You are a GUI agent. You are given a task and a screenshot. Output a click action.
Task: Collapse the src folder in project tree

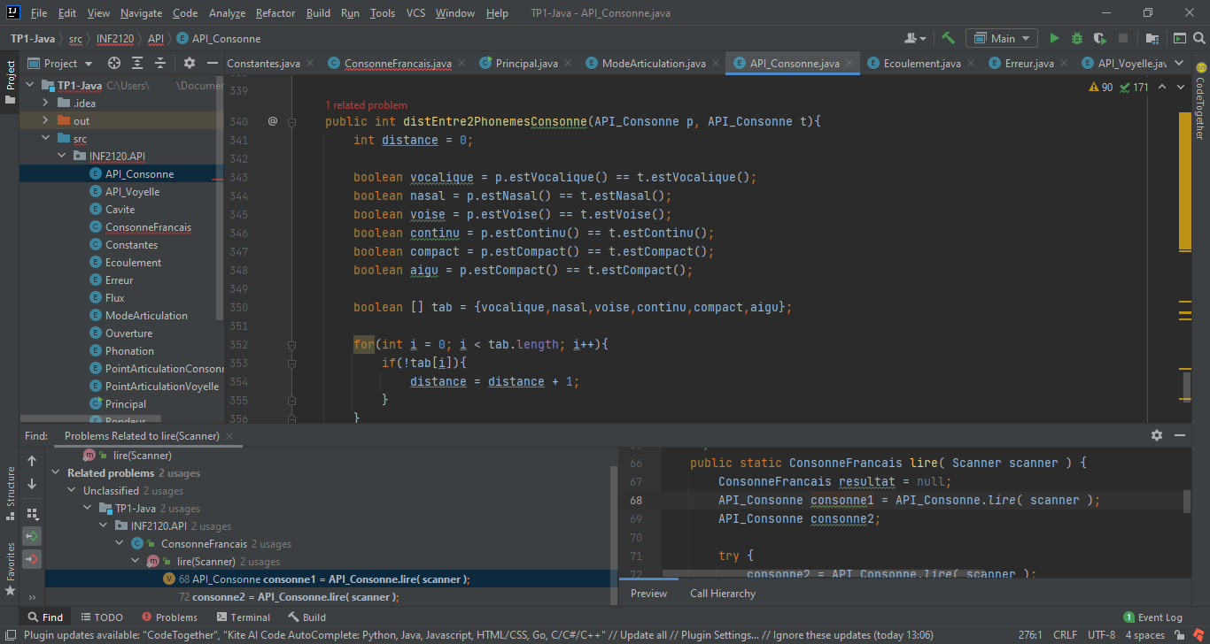click(x=46, y=139)
